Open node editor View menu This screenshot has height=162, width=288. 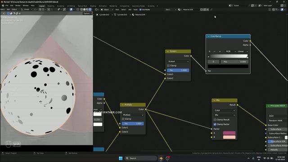(117, 9)
